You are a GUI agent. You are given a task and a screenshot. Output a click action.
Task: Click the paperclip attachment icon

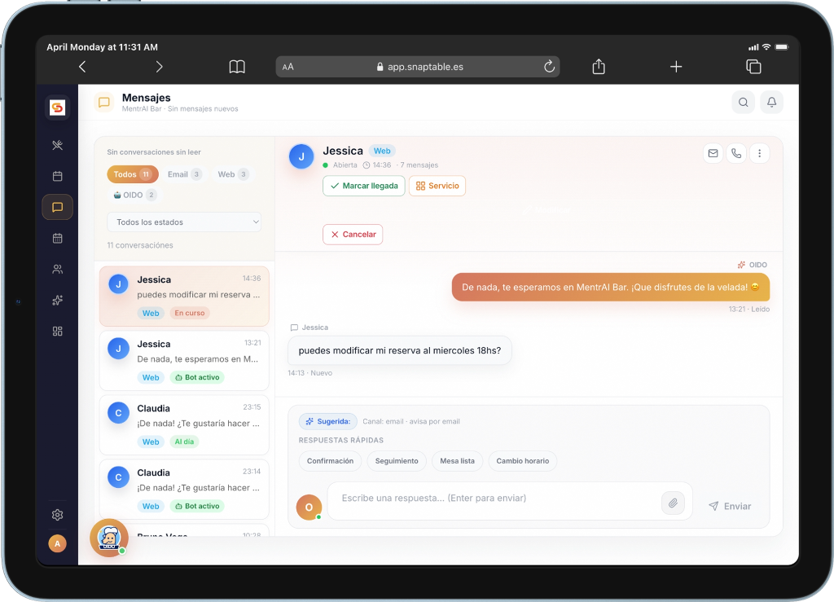tap(673, 503)
